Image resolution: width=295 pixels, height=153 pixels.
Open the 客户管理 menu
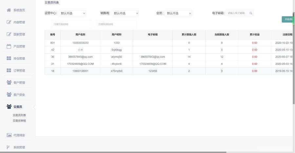coord(19,83)
